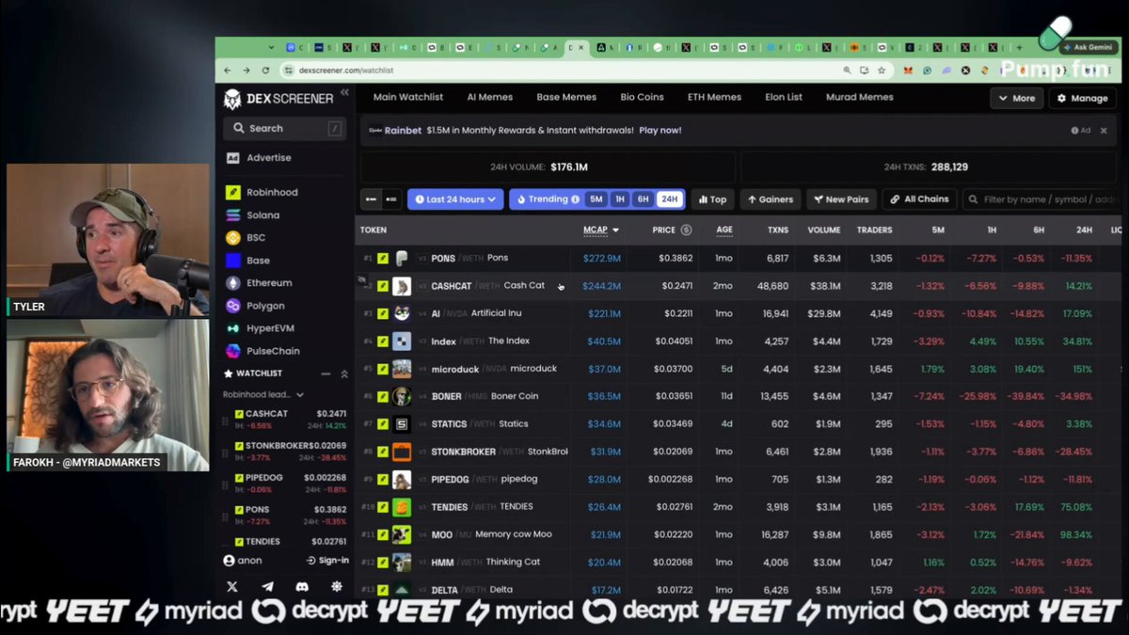The height and width of the screenshot is (635, 1129).
Task: Set trending timeframe to 1H
Action: 620,199
